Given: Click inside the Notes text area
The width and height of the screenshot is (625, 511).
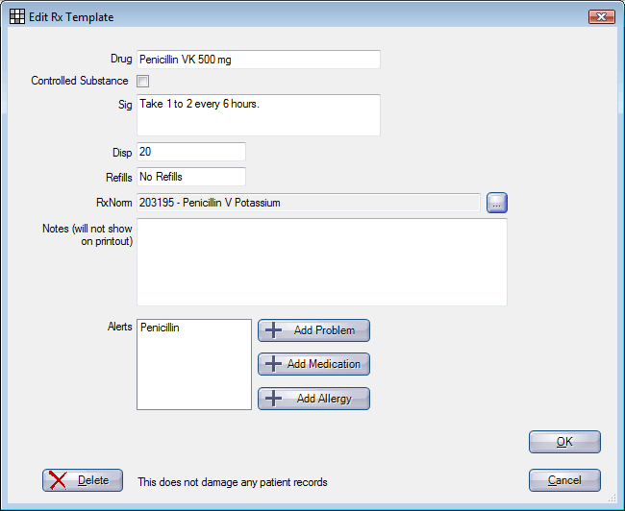Looking at the screenshot, I should point(322,262).
